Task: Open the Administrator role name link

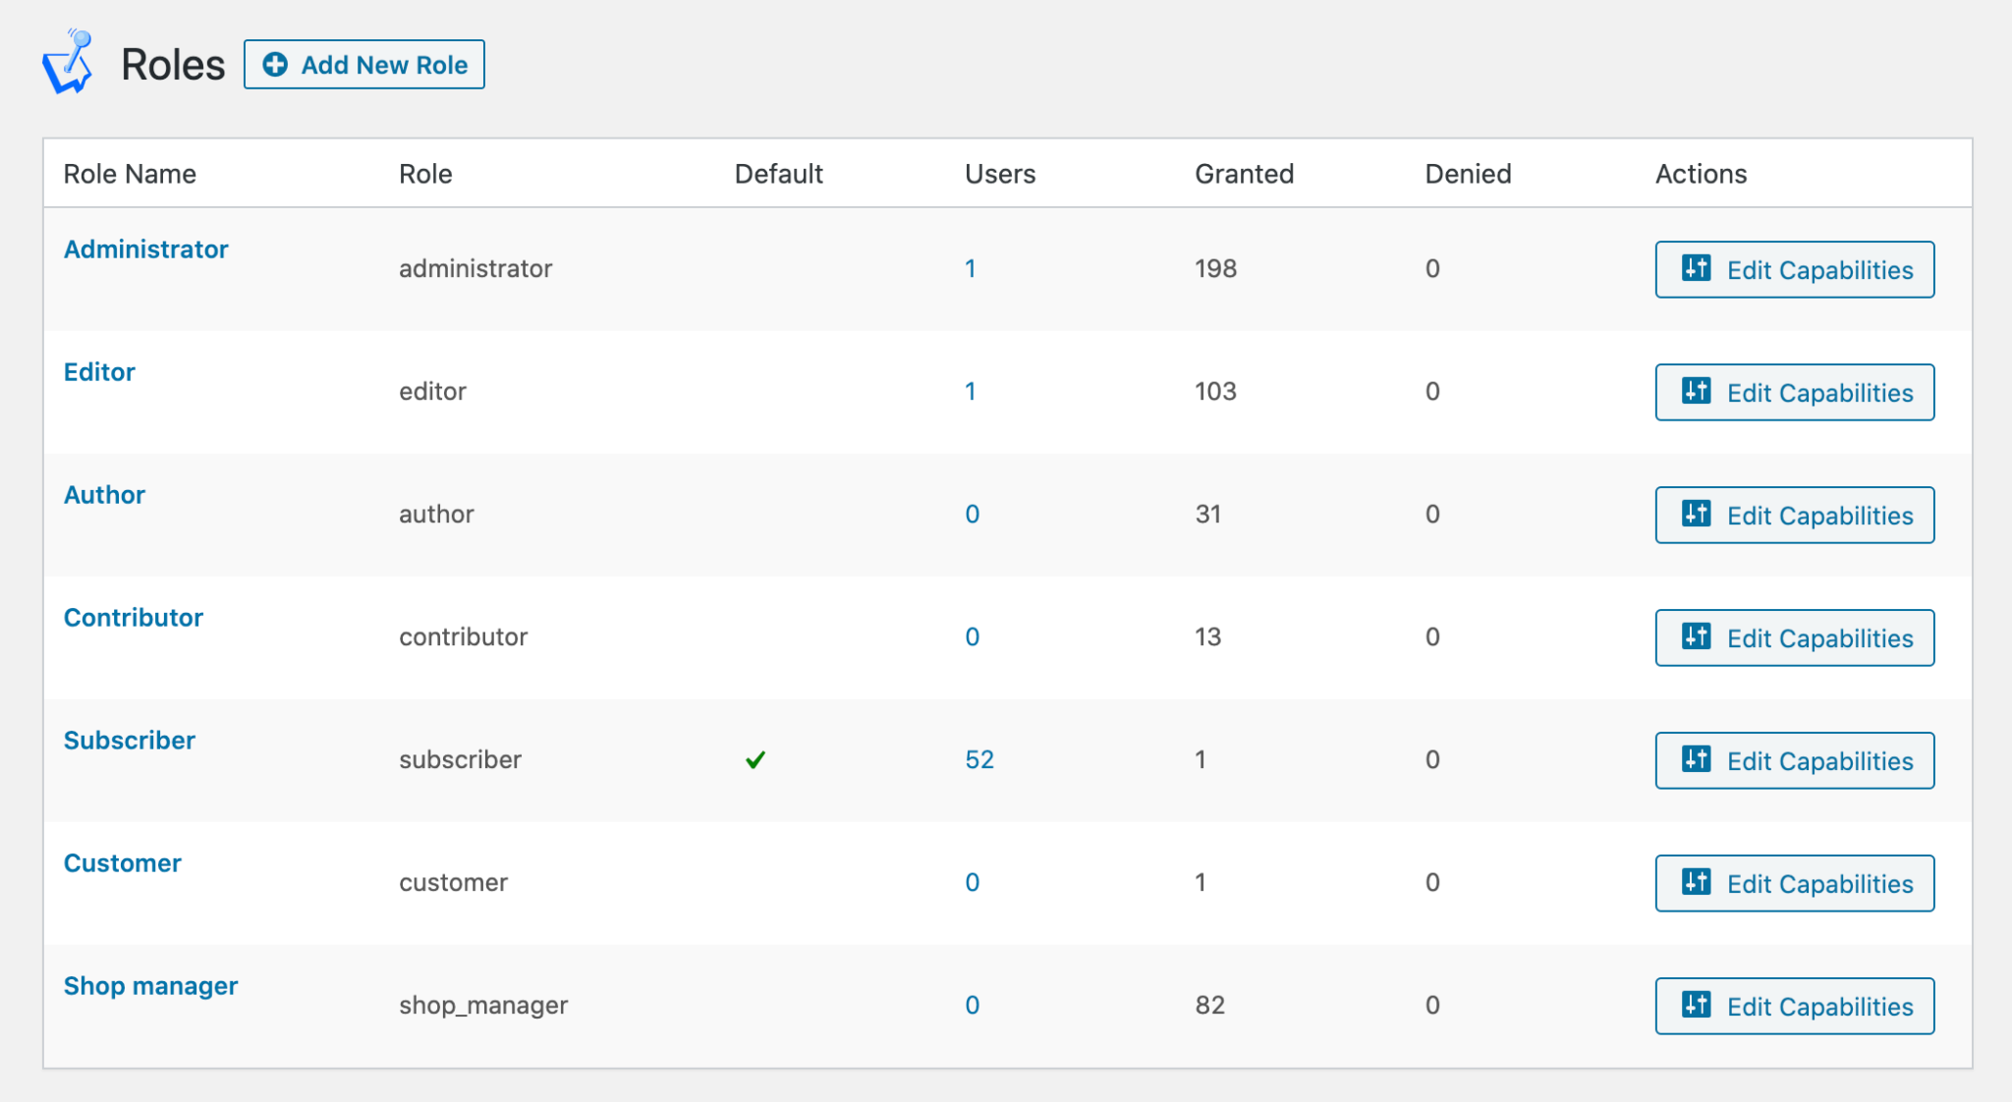Action: (145, 249)
